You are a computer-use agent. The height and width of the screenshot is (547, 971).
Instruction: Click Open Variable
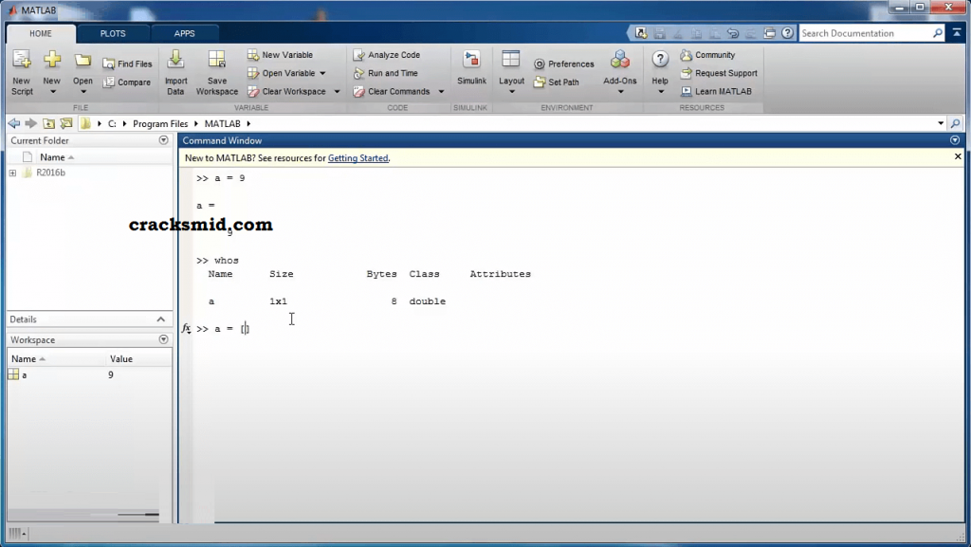click(282, 73)
